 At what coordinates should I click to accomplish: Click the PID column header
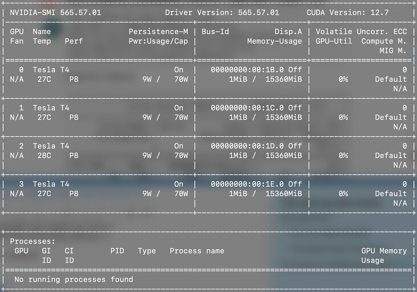117,251
